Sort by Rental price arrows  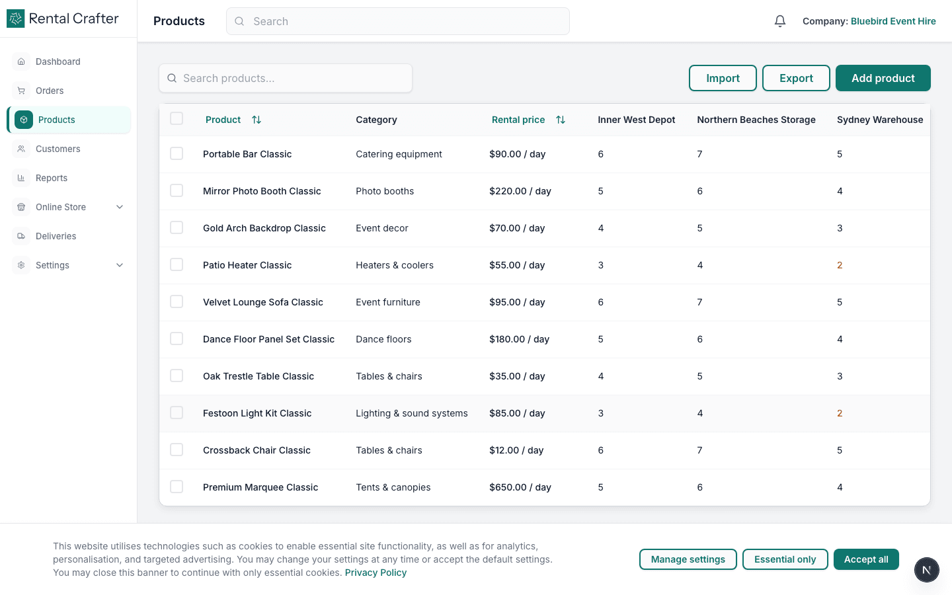pos(561,120)
